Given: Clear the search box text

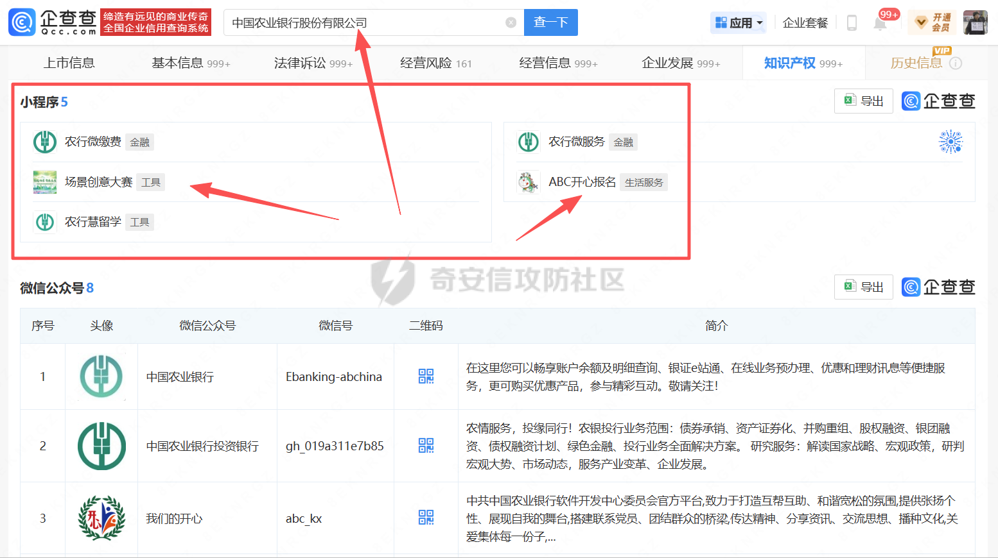Looking at the screenshot, I should 511,22.
